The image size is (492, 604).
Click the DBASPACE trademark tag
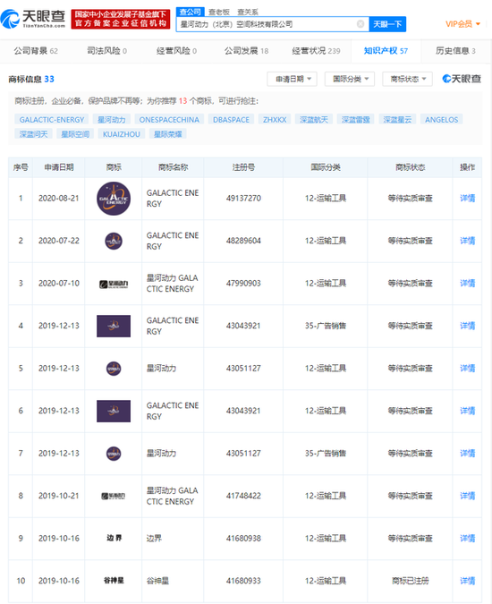(x=231, y=120)
